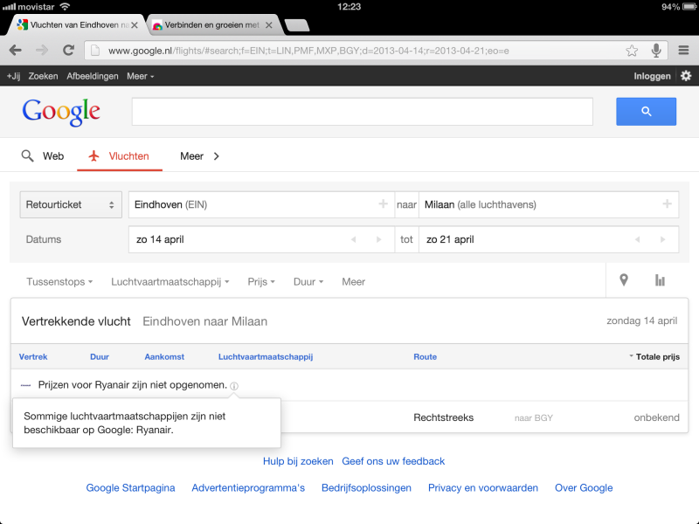Open the Luchtvaartmaatschappij filter dropdown
Screen dimensions: 699x524
click(x=170, y=281)
